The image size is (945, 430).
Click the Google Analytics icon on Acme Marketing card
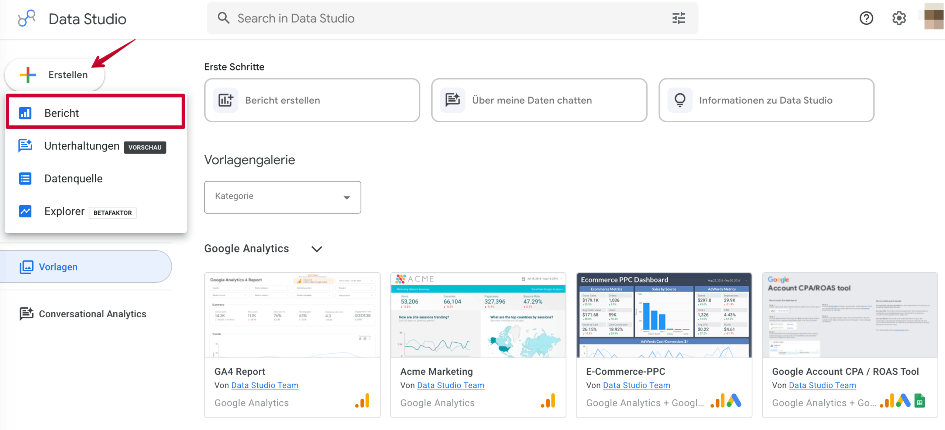[548, 401]
